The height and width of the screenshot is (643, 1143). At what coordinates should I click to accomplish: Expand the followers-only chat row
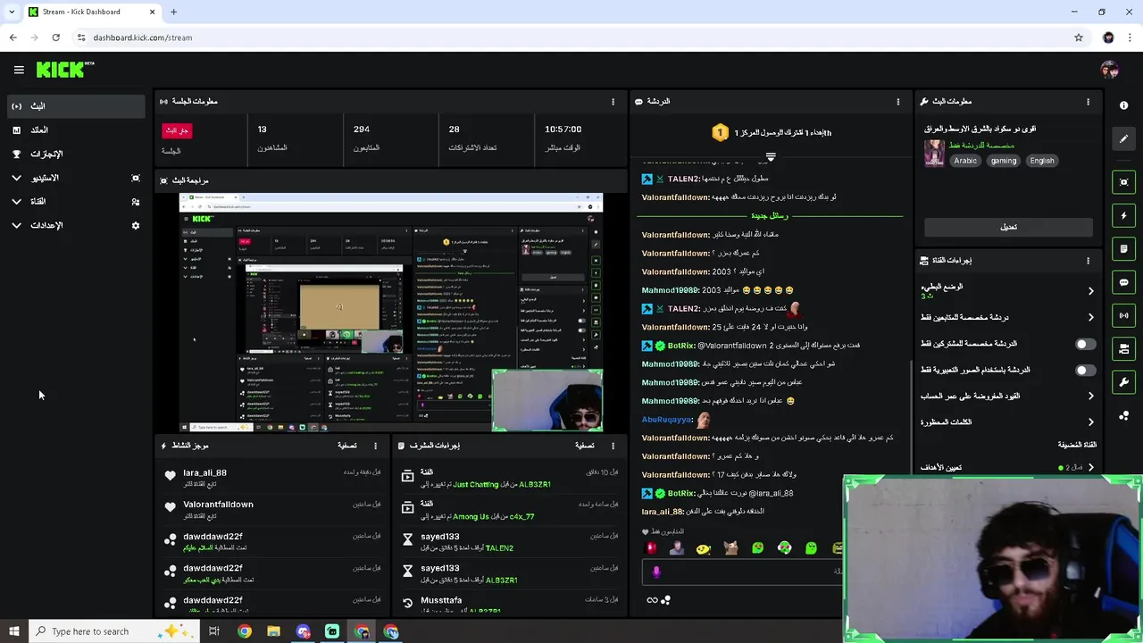click(1008, 317)
